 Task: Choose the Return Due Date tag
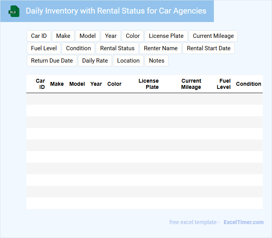pyautogui.click(x=52, y=61)
